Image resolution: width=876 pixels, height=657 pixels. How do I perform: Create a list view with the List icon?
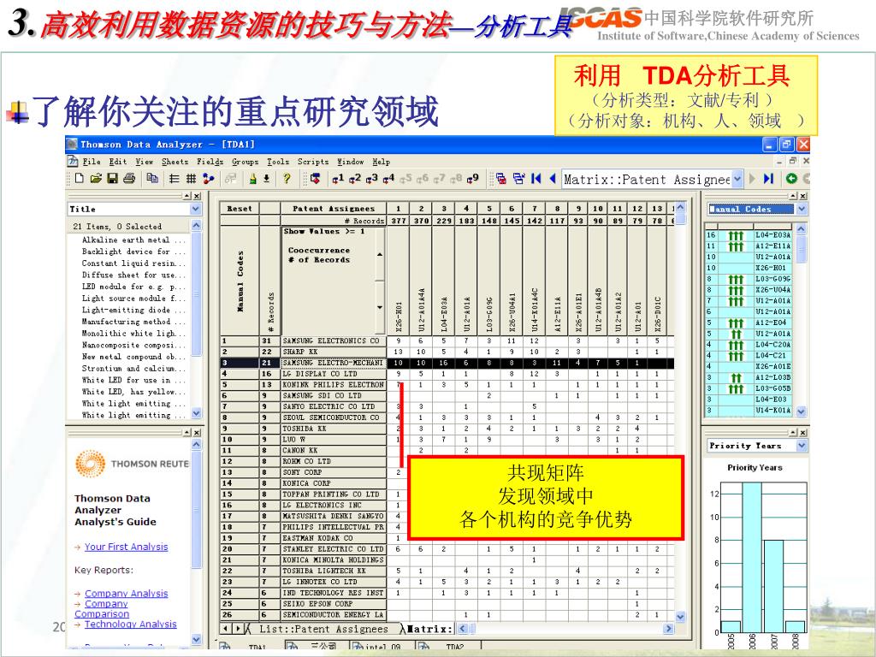(x=175, y=178)
